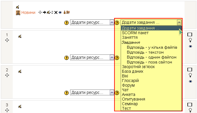Click the group mode icon beside Новини
Viewport: 197px width, 113px height.
tap(68, 12)
